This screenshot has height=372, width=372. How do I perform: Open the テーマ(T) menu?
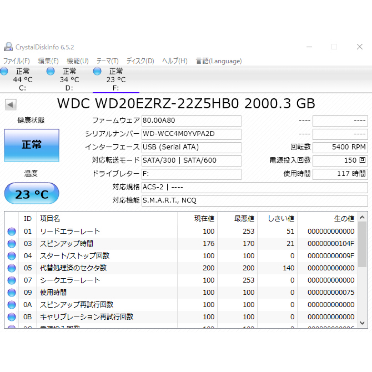[x=107, y=61]
